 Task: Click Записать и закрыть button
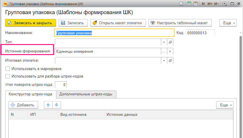(30, 23)
